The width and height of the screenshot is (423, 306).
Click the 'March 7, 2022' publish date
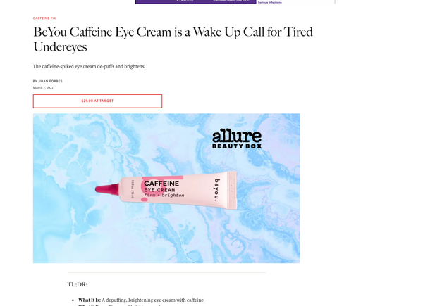(43, 88)
